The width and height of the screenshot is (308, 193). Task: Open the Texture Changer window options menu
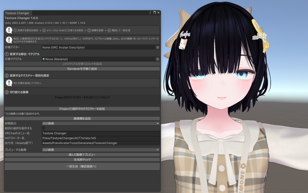(x=150, y=13)
